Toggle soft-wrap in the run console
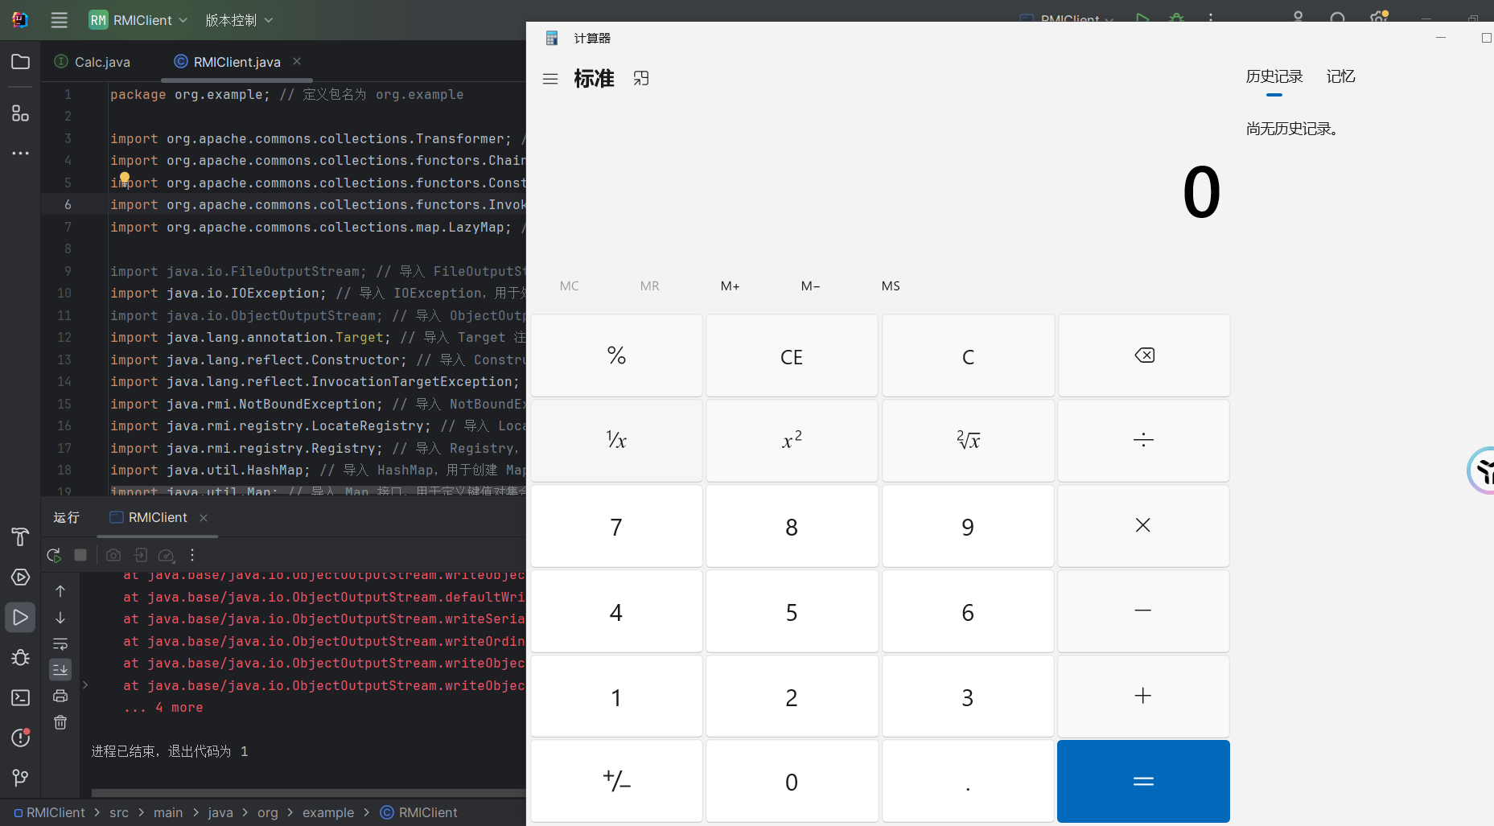Screen dimensions: 1494x826 pos(60,643)
